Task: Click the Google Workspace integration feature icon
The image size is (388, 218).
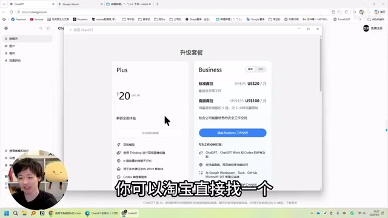Action: pos(201,173)
